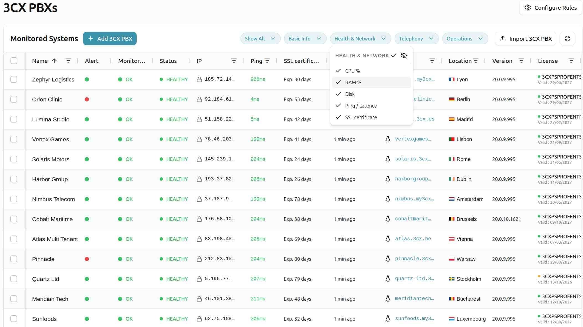Click the lock icon beside IP 185.72.14
This screenshot has width=583, height=327.
coord(199,80)
